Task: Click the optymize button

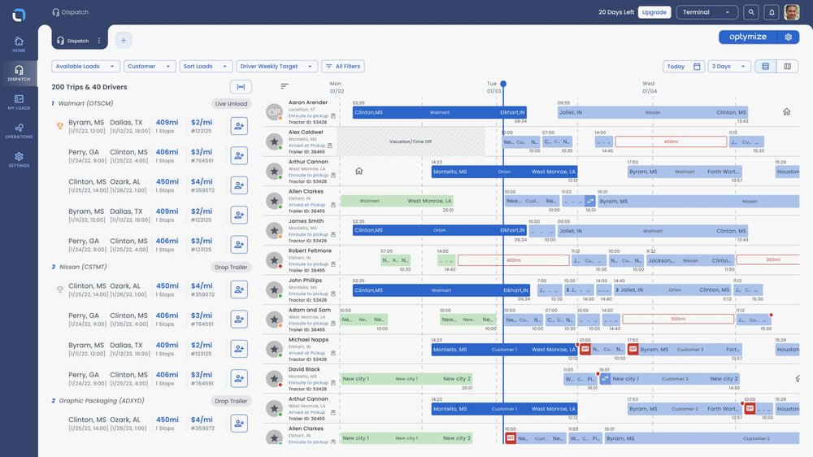Action: tap(748, 37)
